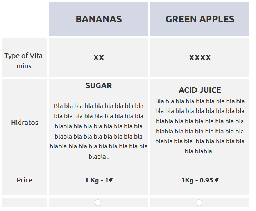
Task: Select the Bananas radio button
Action: pos(98,202)
